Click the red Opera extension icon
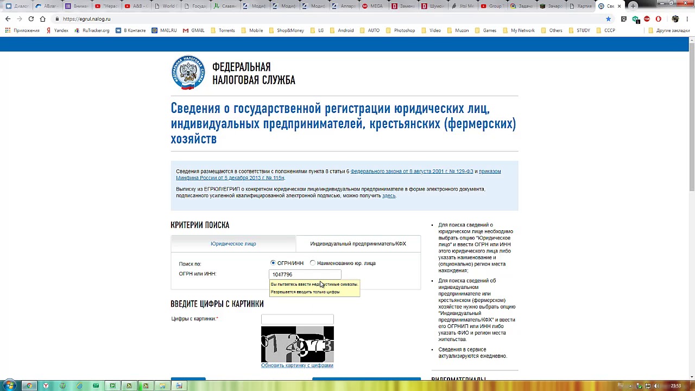 [x=658, y=19]
